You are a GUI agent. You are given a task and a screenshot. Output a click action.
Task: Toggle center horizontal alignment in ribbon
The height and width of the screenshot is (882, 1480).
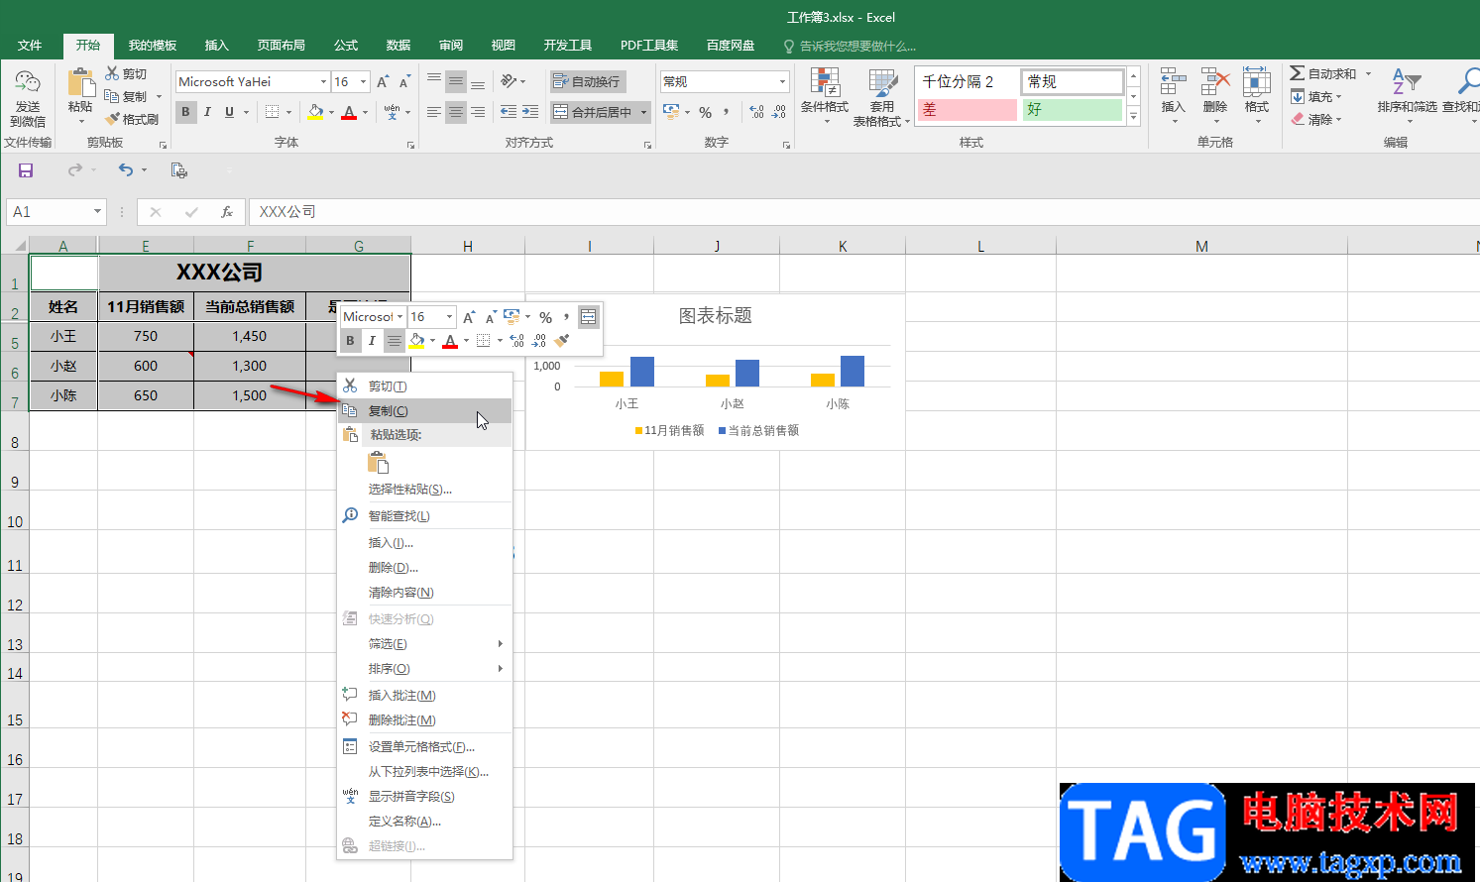point(456,112)
